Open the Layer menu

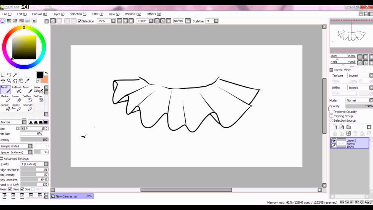(58, 14)
